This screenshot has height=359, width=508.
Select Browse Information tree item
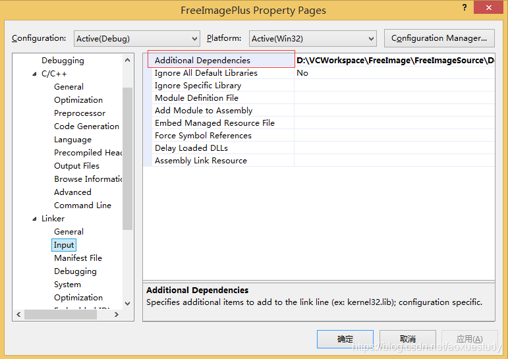[x=88, y=179]
